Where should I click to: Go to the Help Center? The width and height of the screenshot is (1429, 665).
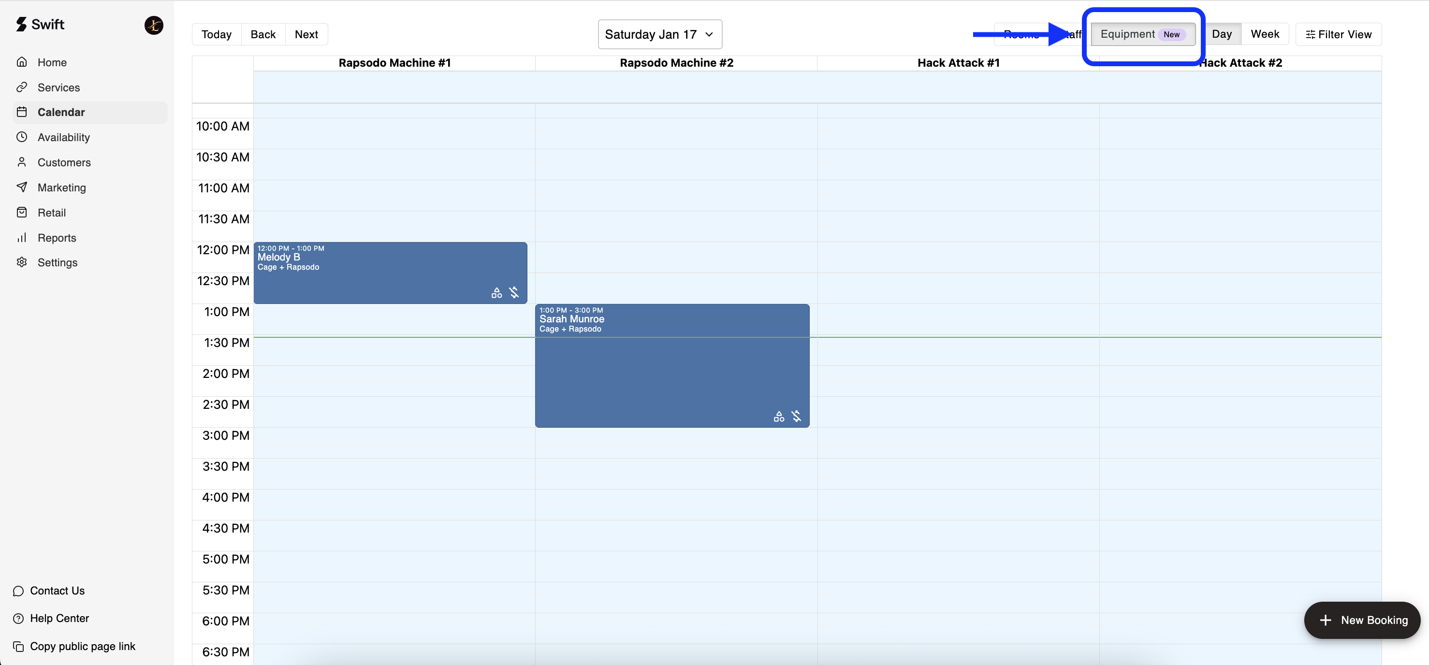[x=59, y=619]
